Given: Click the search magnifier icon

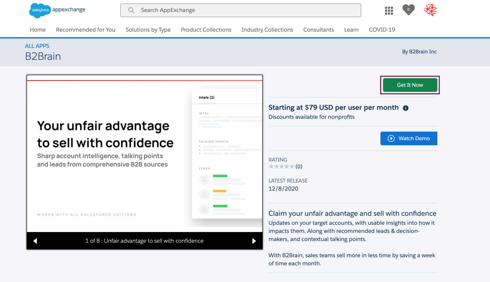Looking at the screenshot, I should (x=131, y=10).
